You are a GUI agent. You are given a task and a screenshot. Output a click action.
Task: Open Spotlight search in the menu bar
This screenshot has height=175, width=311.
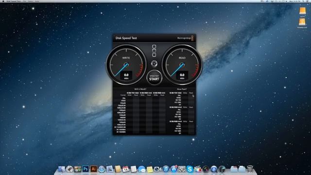click(x=303, y=1)
